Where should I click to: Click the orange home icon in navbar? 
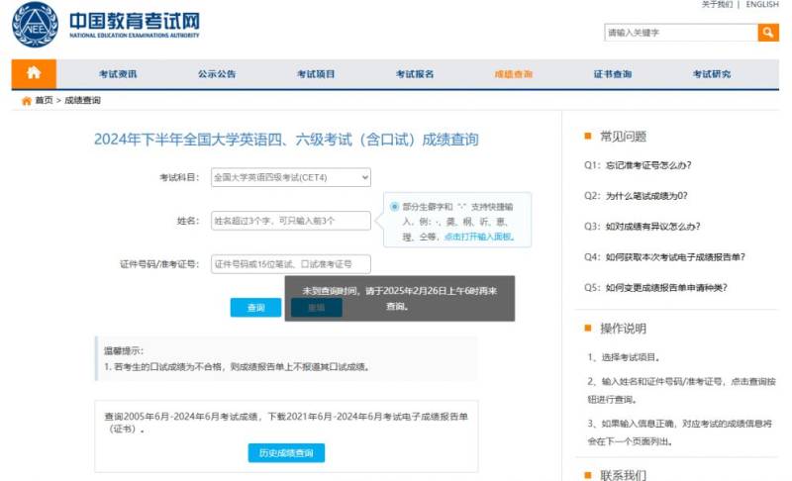point(34,73)
